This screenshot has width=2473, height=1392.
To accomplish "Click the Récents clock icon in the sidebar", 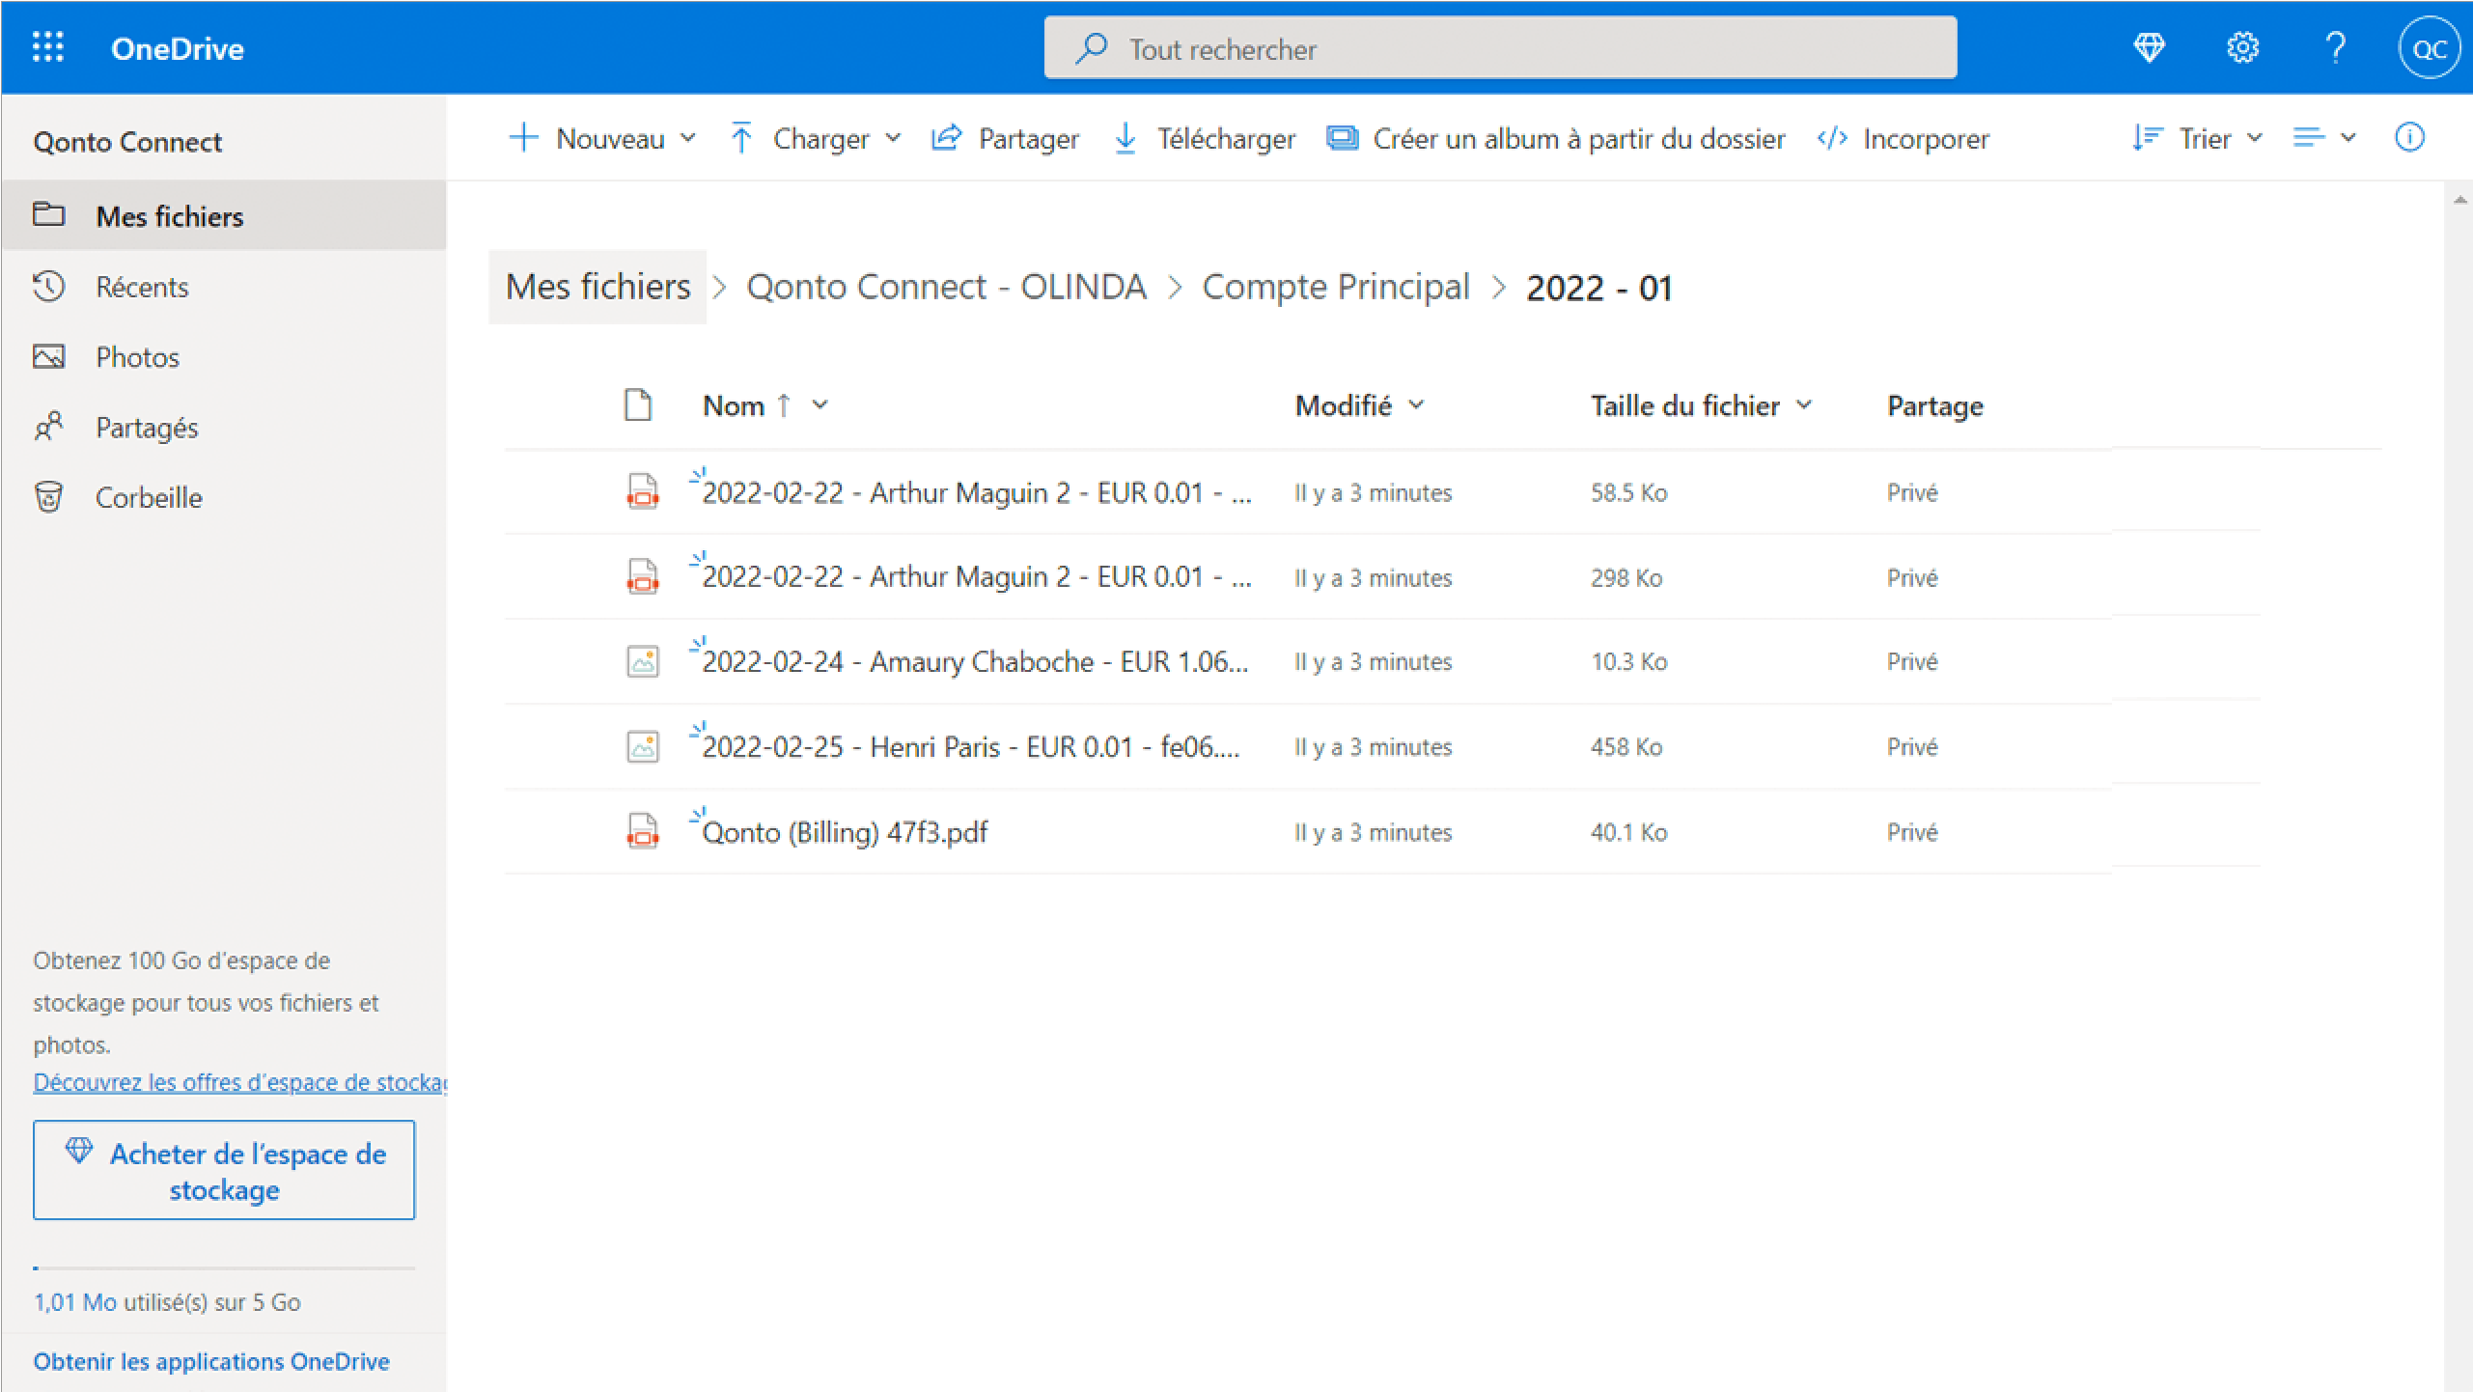I will click(x=49, y=286).
